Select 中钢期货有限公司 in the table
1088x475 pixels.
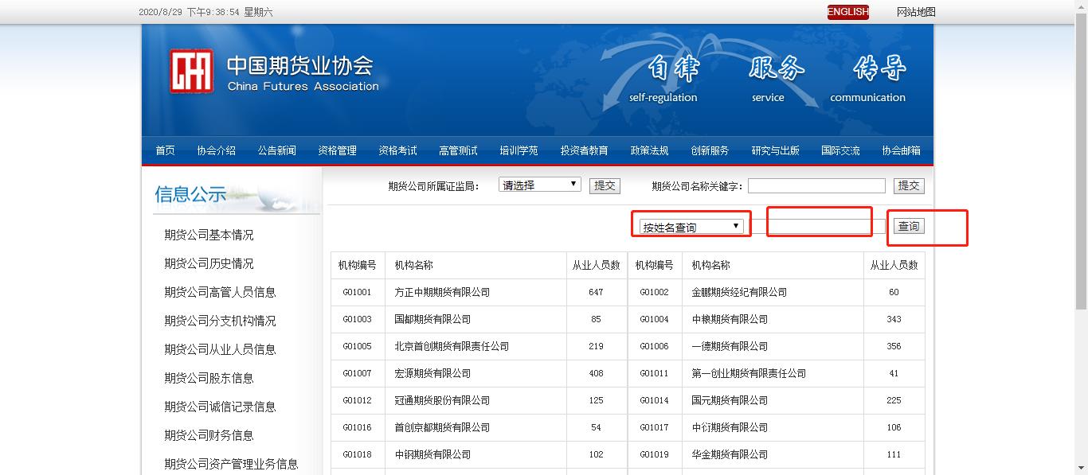pos(432,454)
